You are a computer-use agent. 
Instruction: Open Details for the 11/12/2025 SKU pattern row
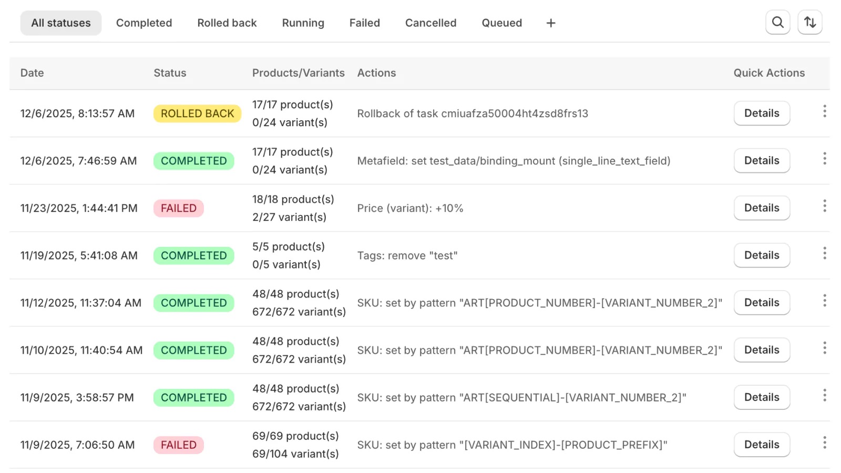[x=762, y=303]
